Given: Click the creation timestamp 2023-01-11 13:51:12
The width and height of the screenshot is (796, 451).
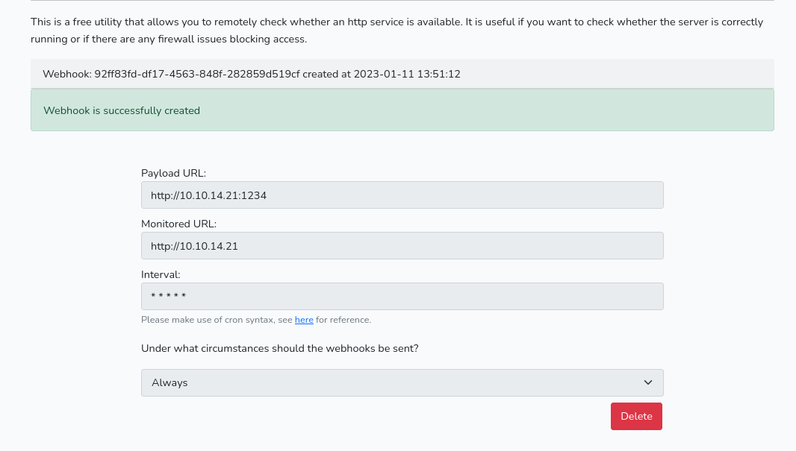Looking at the screenshot, I should (407, 74).
